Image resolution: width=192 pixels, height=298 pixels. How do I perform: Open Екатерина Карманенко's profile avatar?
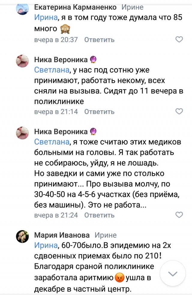click(22, 10)
